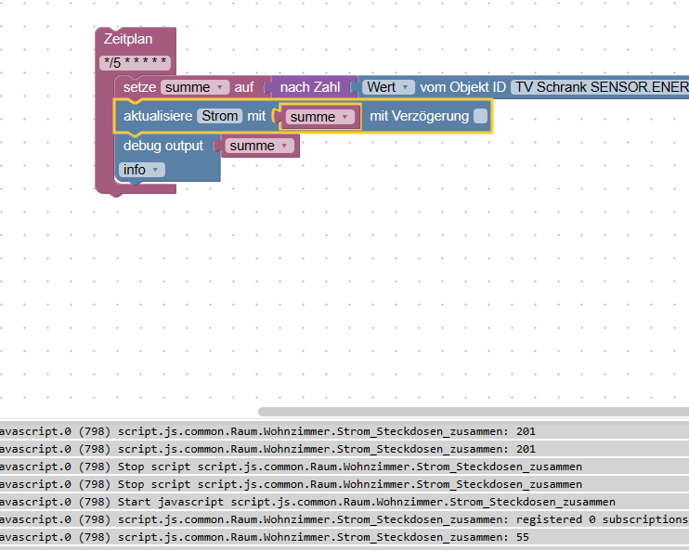Open the info log level dropdown
Viewport: 689px width, 550px height.
(142, 170)
